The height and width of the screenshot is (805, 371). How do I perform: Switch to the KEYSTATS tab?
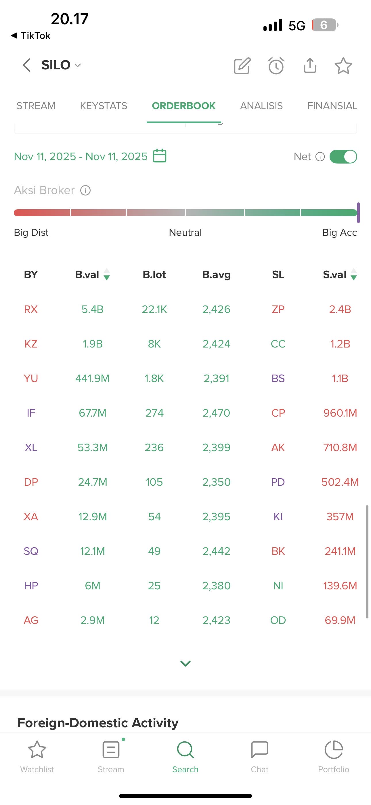(x=103, y=106)
